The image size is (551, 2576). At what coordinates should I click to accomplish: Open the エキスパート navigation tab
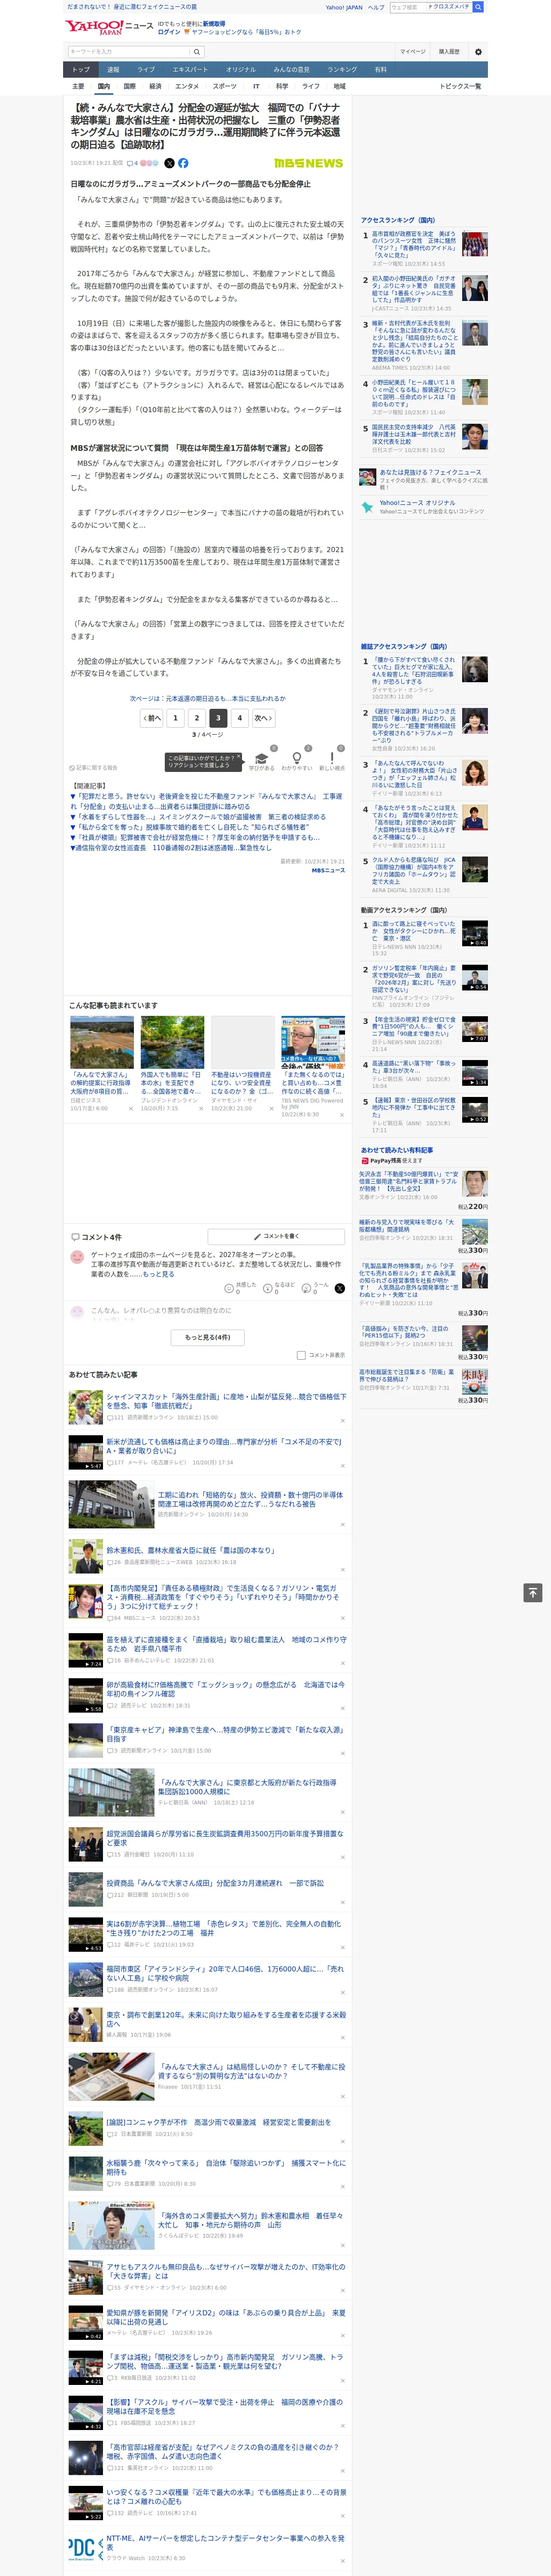coord(190,70)
